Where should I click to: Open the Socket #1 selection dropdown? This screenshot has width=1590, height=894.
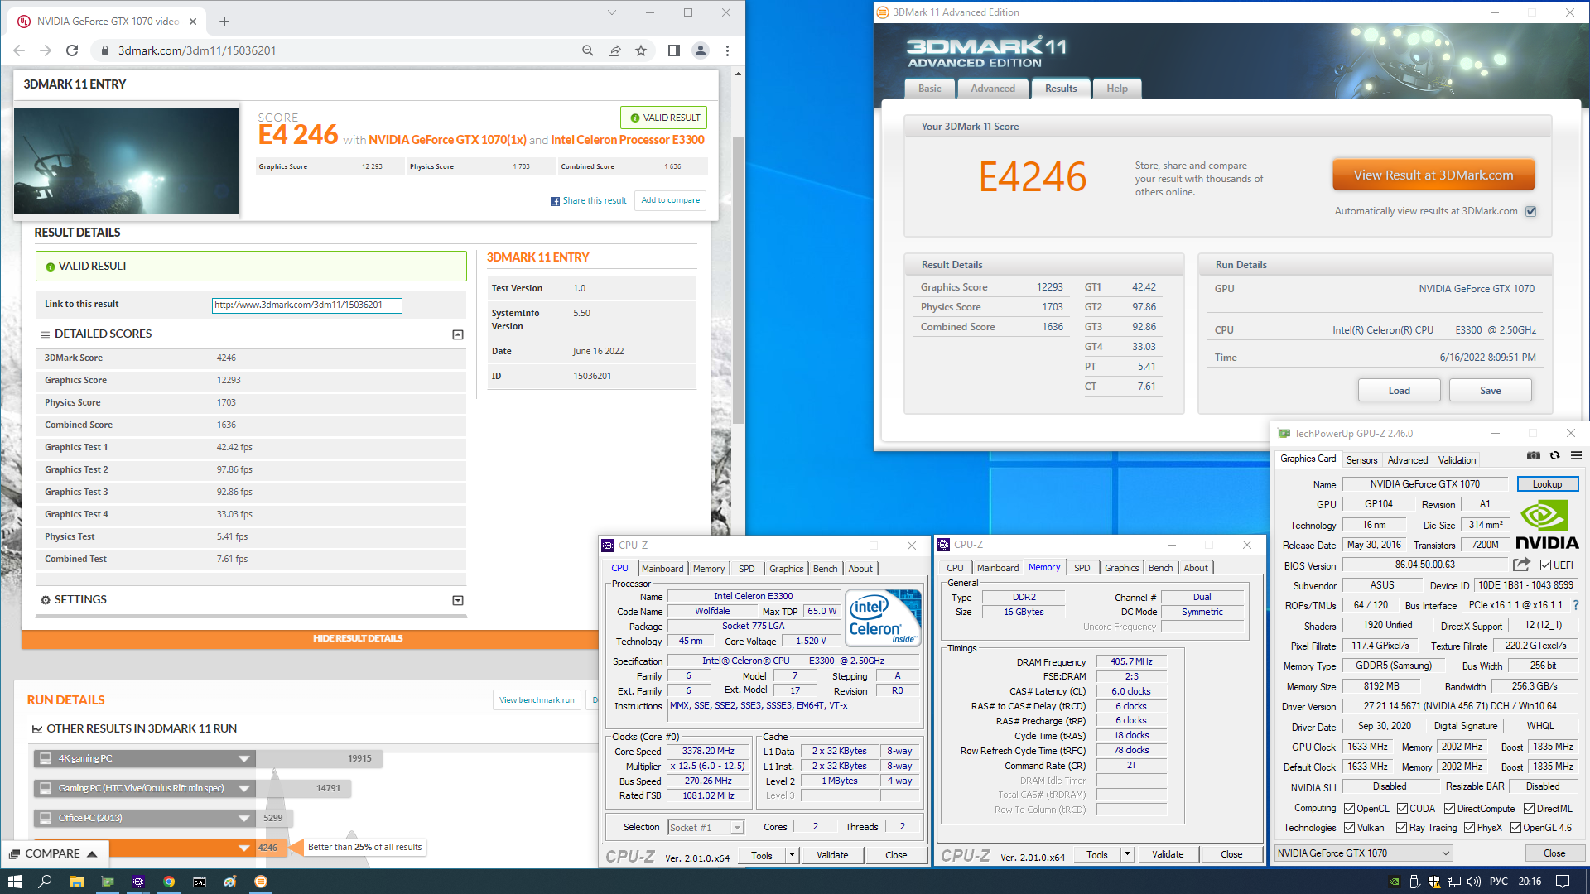[706, 827]
